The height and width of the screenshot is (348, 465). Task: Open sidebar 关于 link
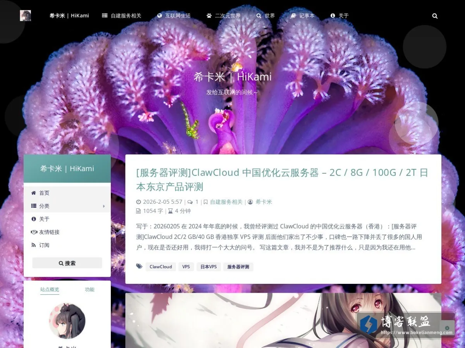(x=67, y=219)
